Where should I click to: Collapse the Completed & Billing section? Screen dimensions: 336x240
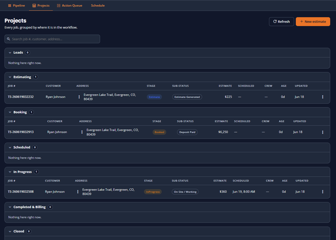pyautogui.click(x=10, y=207)
